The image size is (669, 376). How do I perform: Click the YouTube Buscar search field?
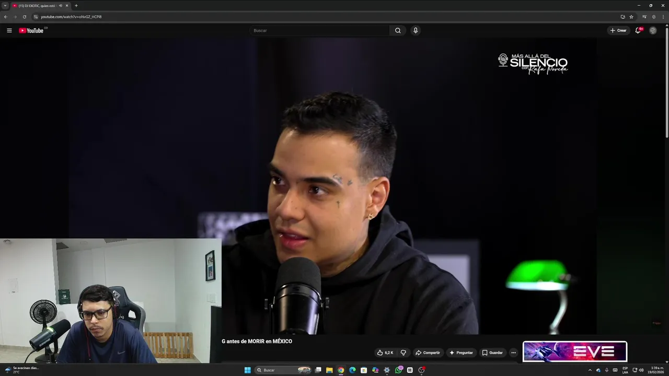click(319, 30)
